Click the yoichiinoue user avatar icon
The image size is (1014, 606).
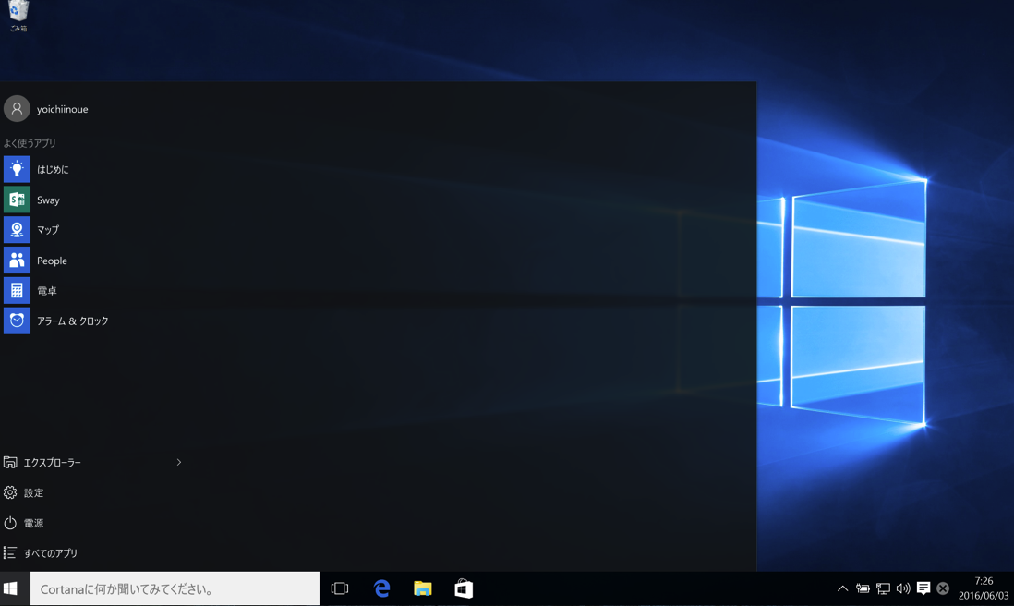click(17, 109)
